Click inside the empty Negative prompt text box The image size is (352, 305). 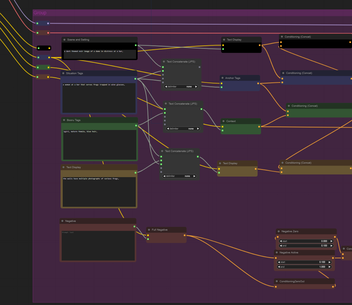tap(98, 246)
